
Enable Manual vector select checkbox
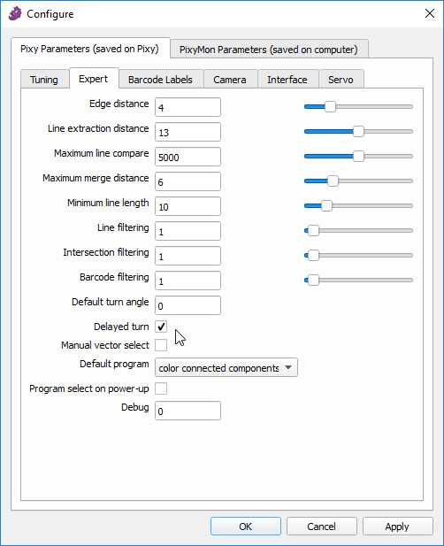point(161,345)
